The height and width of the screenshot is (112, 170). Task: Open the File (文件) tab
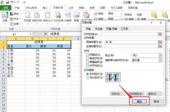6,8
